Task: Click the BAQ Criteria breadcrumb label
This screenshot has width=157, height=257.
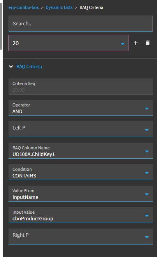Action: [91, 7]
